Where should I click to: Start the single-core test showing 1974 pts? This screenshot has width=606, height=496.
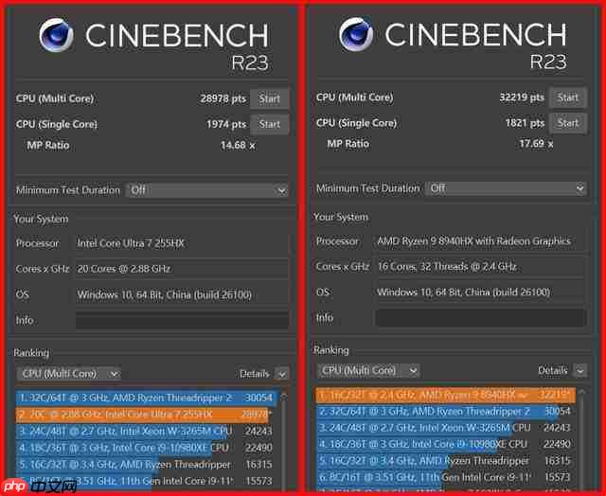tap(270, 124)
